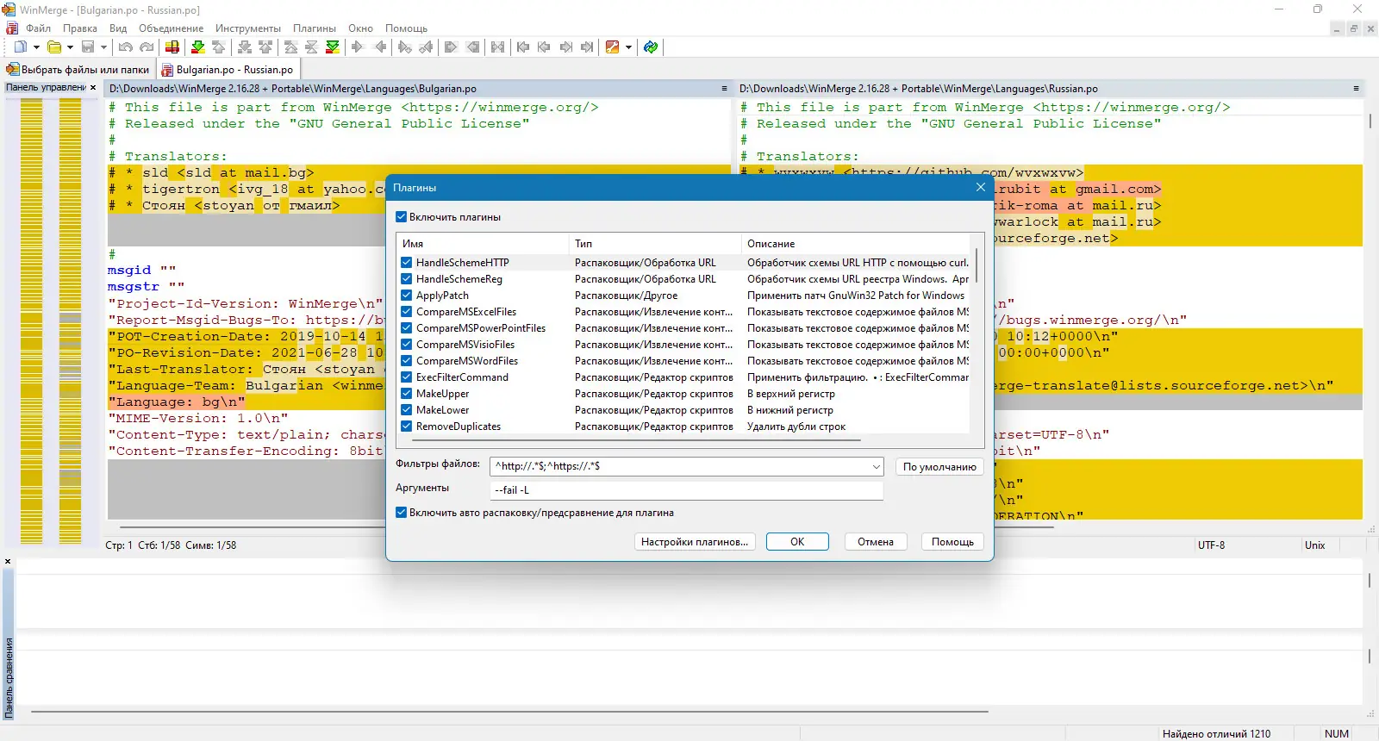
Task: Open the Файл menu
Action: 38,28
